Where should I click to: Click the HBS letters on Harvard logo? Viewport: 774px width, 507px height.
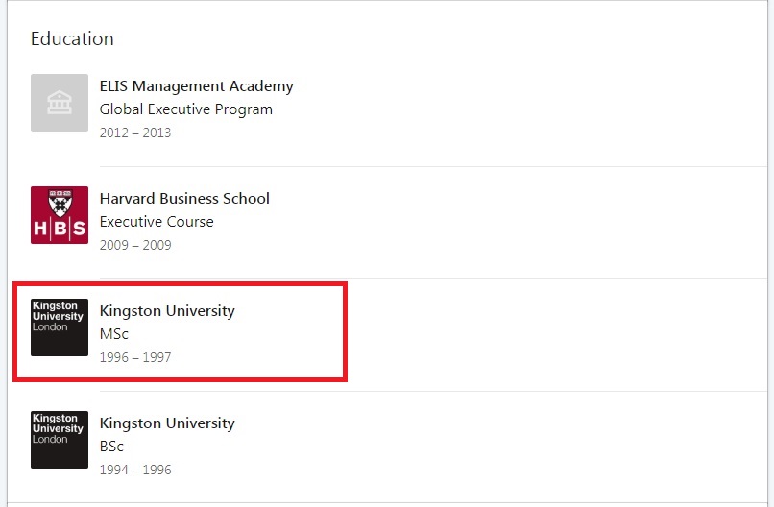(x=60, y=229)
